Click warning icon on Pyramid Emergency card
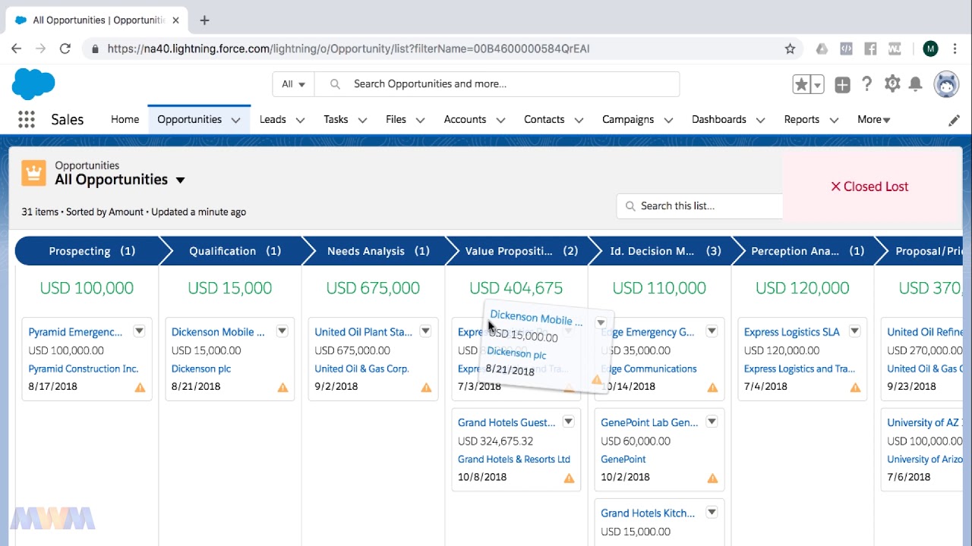This screenshot has width=972, height=546. [140, 388]
